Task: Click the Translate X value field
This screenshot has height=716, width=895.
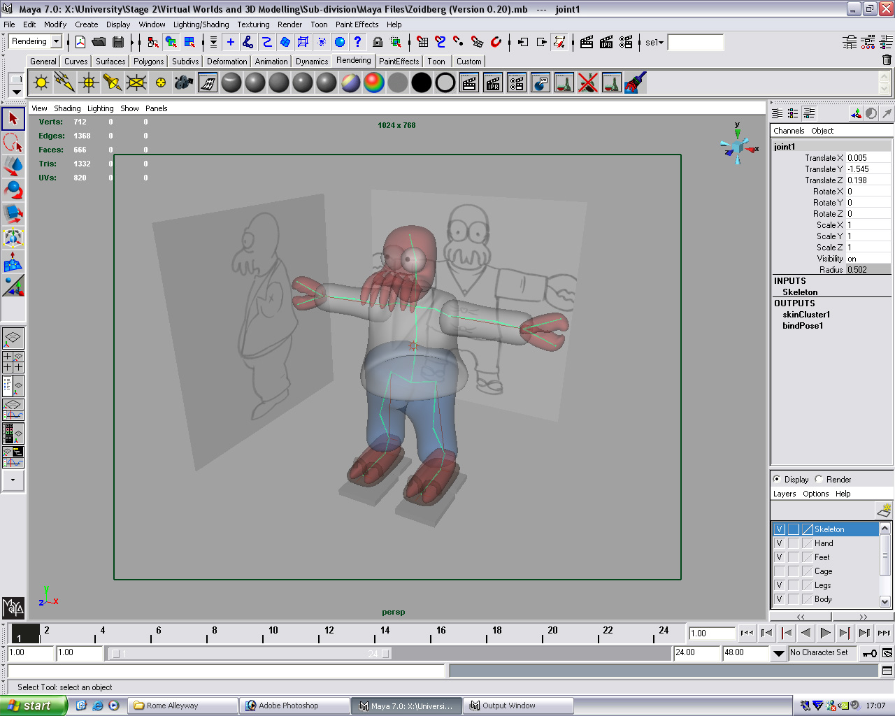Action: [x=868, y=158]
